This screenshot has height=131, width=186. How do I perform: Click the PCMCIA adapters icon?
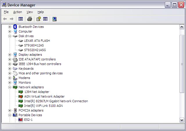click(15, 110)
